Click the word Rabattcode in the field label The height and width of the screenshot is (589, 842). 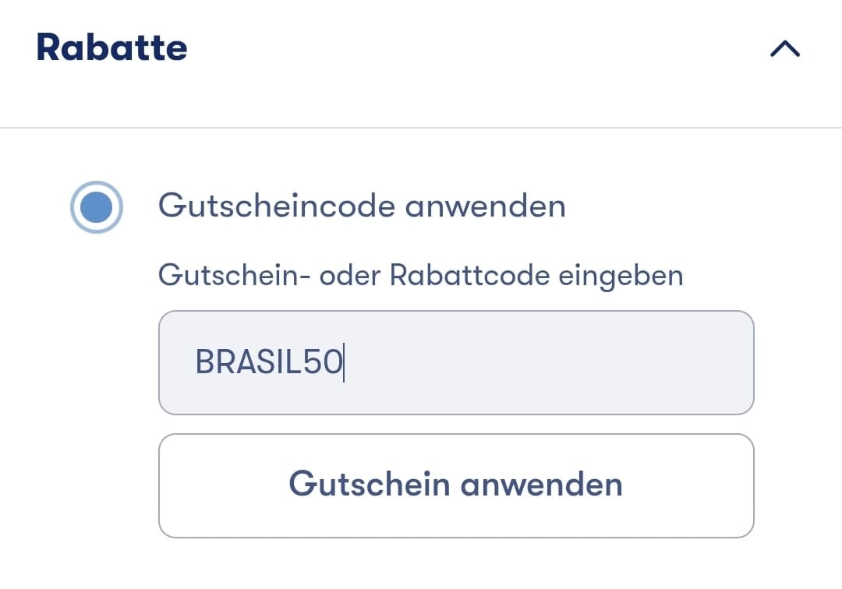pos(470,275)
